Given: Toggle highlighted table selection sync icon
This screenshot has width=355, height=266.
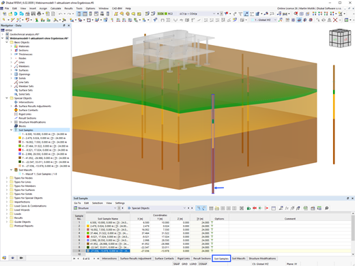Looking at the screenshot, I should [x=199, y=208].
